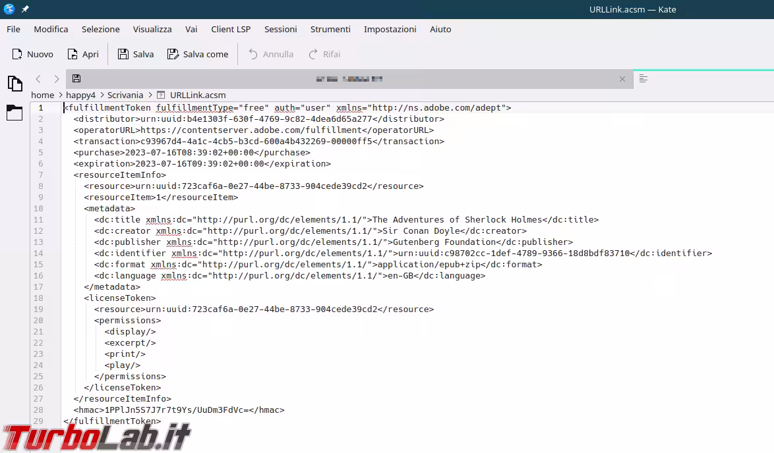
Task: Toggle the window pin icon in the title bar
Action: 25,9
